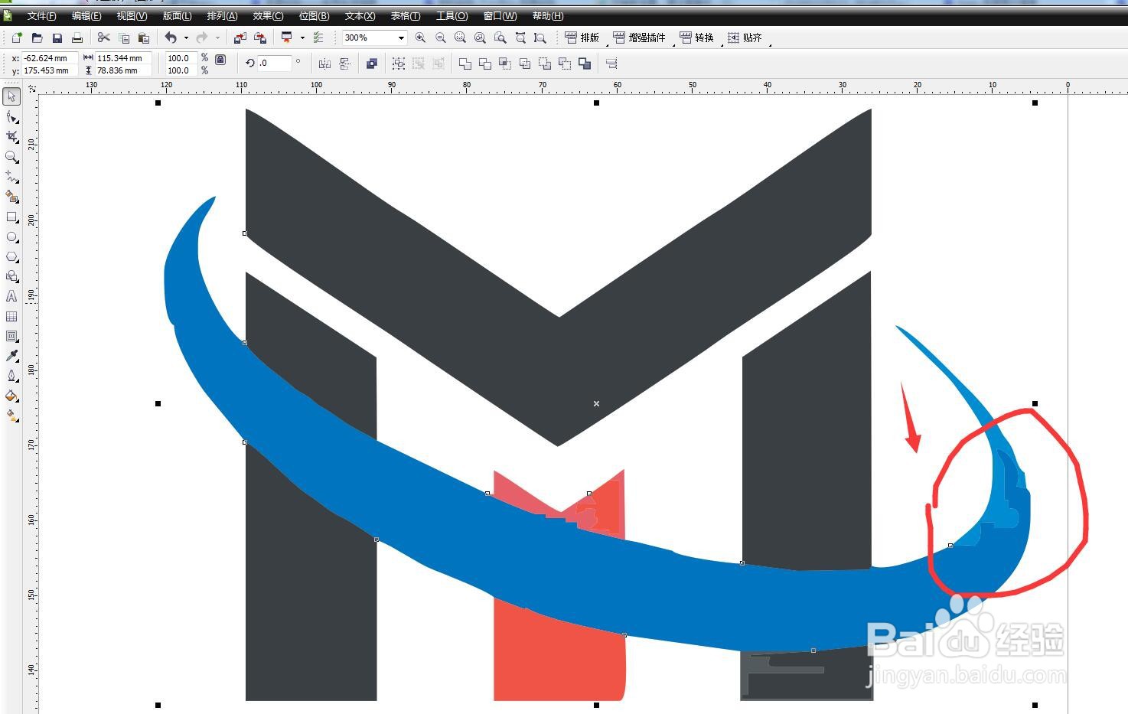Select the Shape tool
The width and height of the screenshot is (1128, 714).
click(11, 116)
